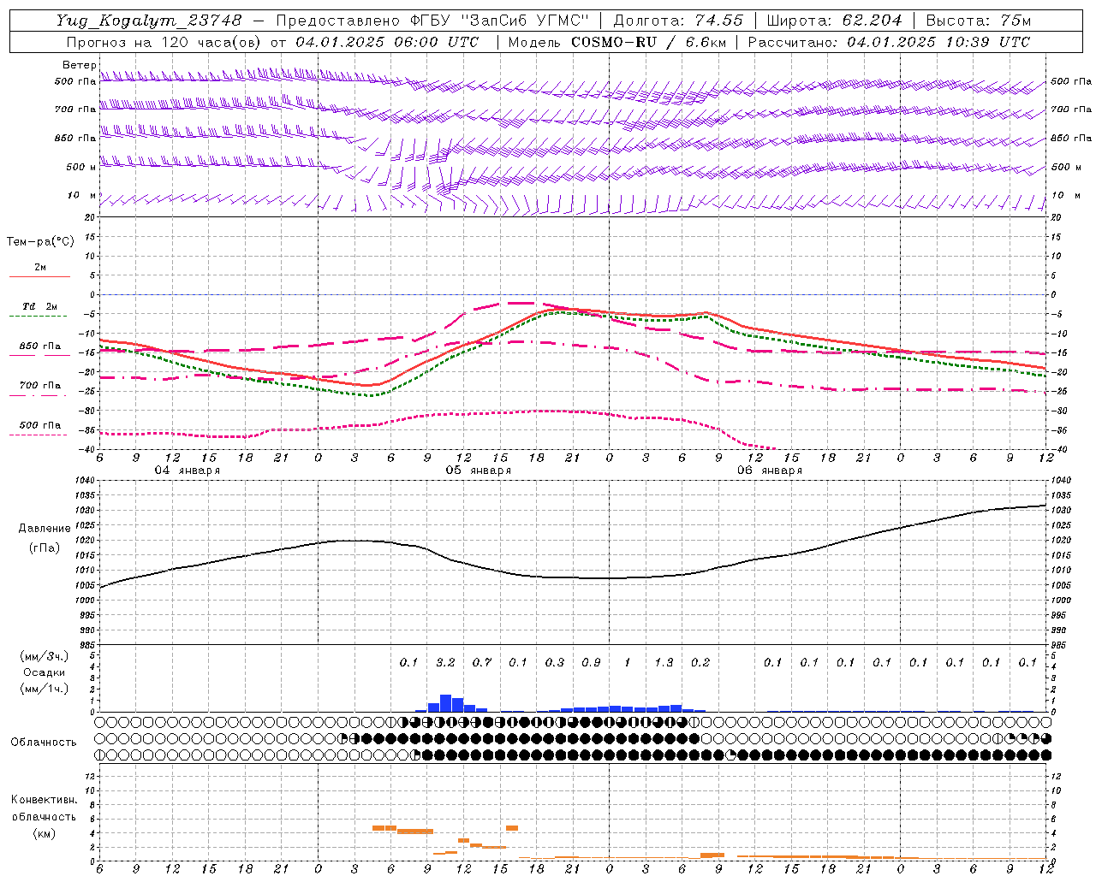Click the 0.9 precipitation total value
The width and height of the screenshot is (1096, 876).
[x=591, y=662]
